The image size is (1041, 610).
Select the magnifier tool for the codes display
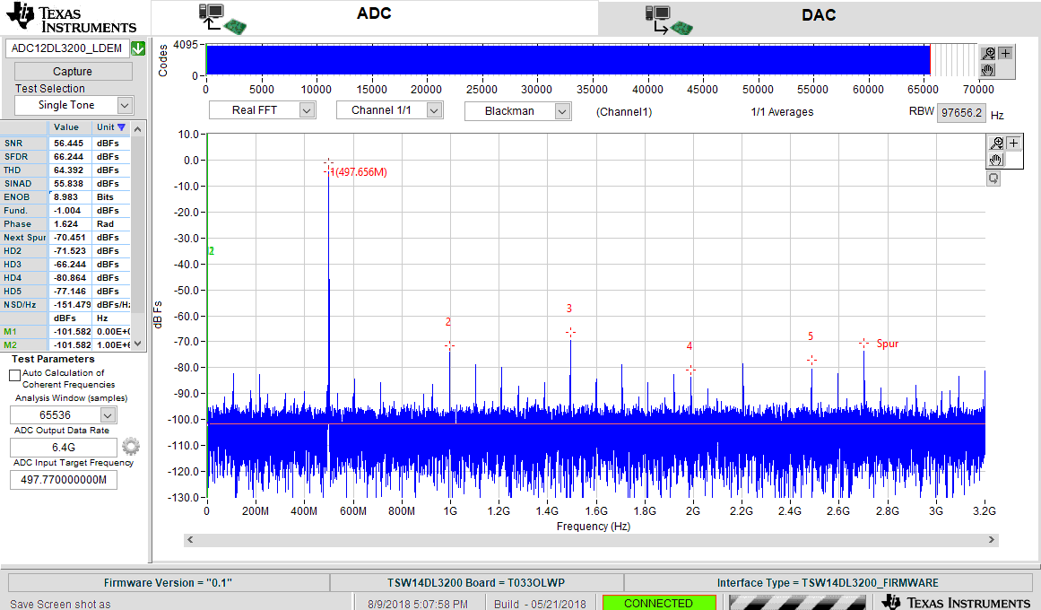point(986,52)
